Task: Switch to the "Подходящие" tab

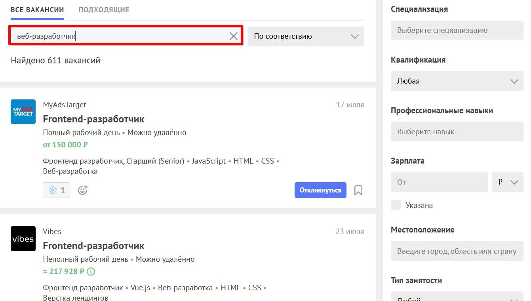Action: coord(104,10)
